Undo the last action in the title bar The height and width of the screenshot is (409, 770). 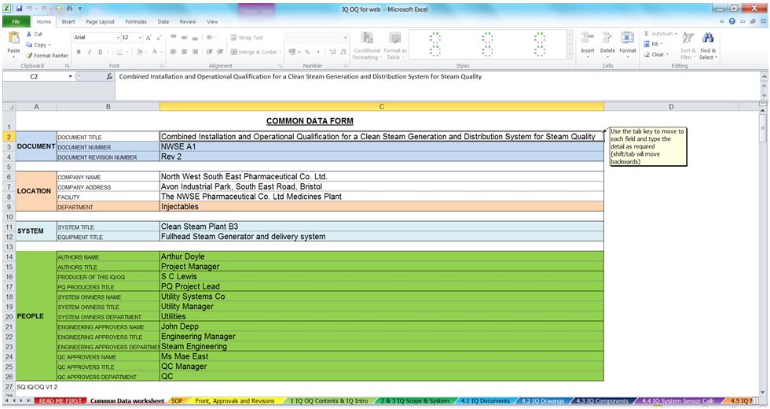click(30, 9)
